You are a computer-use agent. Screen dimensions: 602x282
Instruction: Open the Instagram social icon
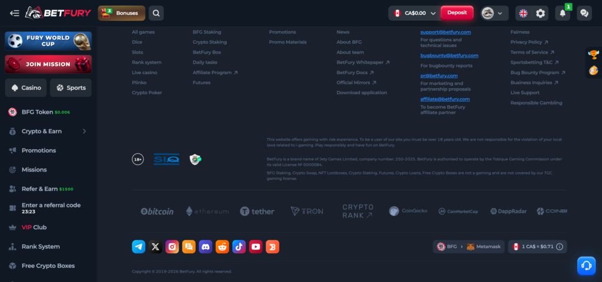pos(172,247)
